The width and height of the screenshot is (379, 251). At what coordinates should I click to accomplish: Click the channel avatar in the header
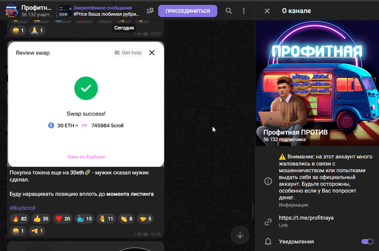pyautogui.click(x=11, y=11)
